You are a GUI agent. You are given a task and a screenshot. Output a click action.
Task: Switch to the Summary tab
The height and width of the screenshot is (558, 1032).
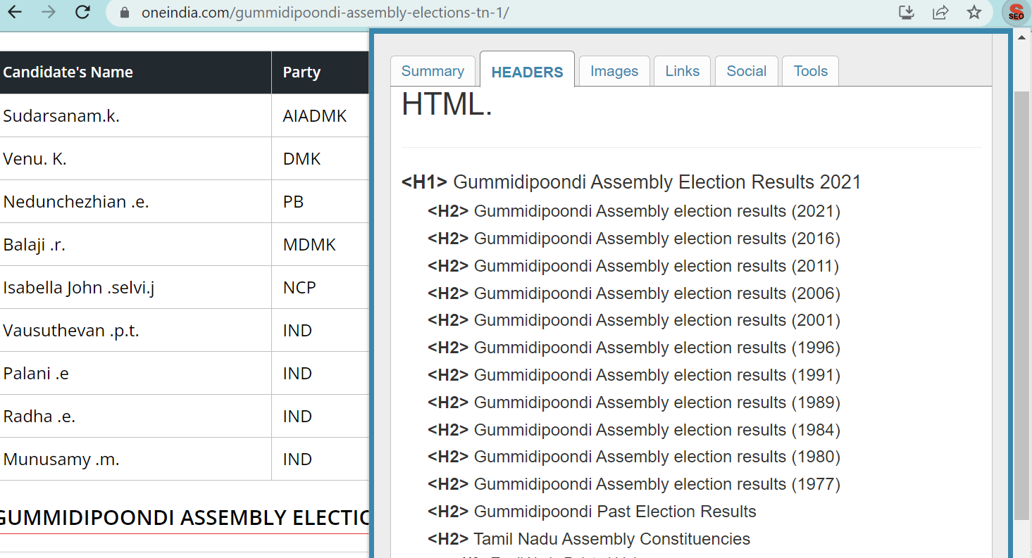(x=433, y=71)
